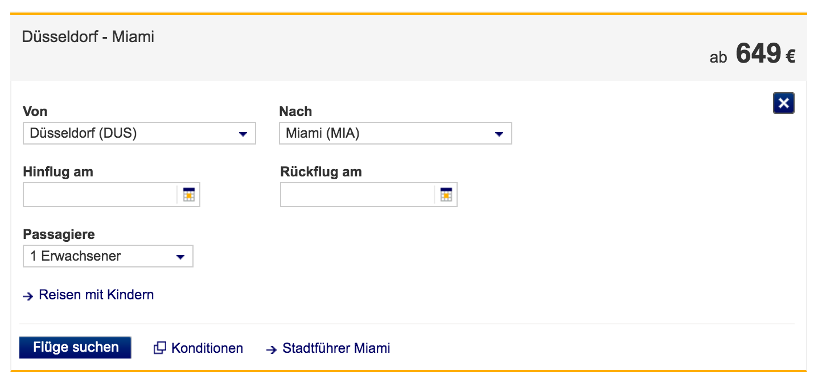Open the Hinflug calendar date picker
This screenshot has height=379, width=814.
coord(188,195)
